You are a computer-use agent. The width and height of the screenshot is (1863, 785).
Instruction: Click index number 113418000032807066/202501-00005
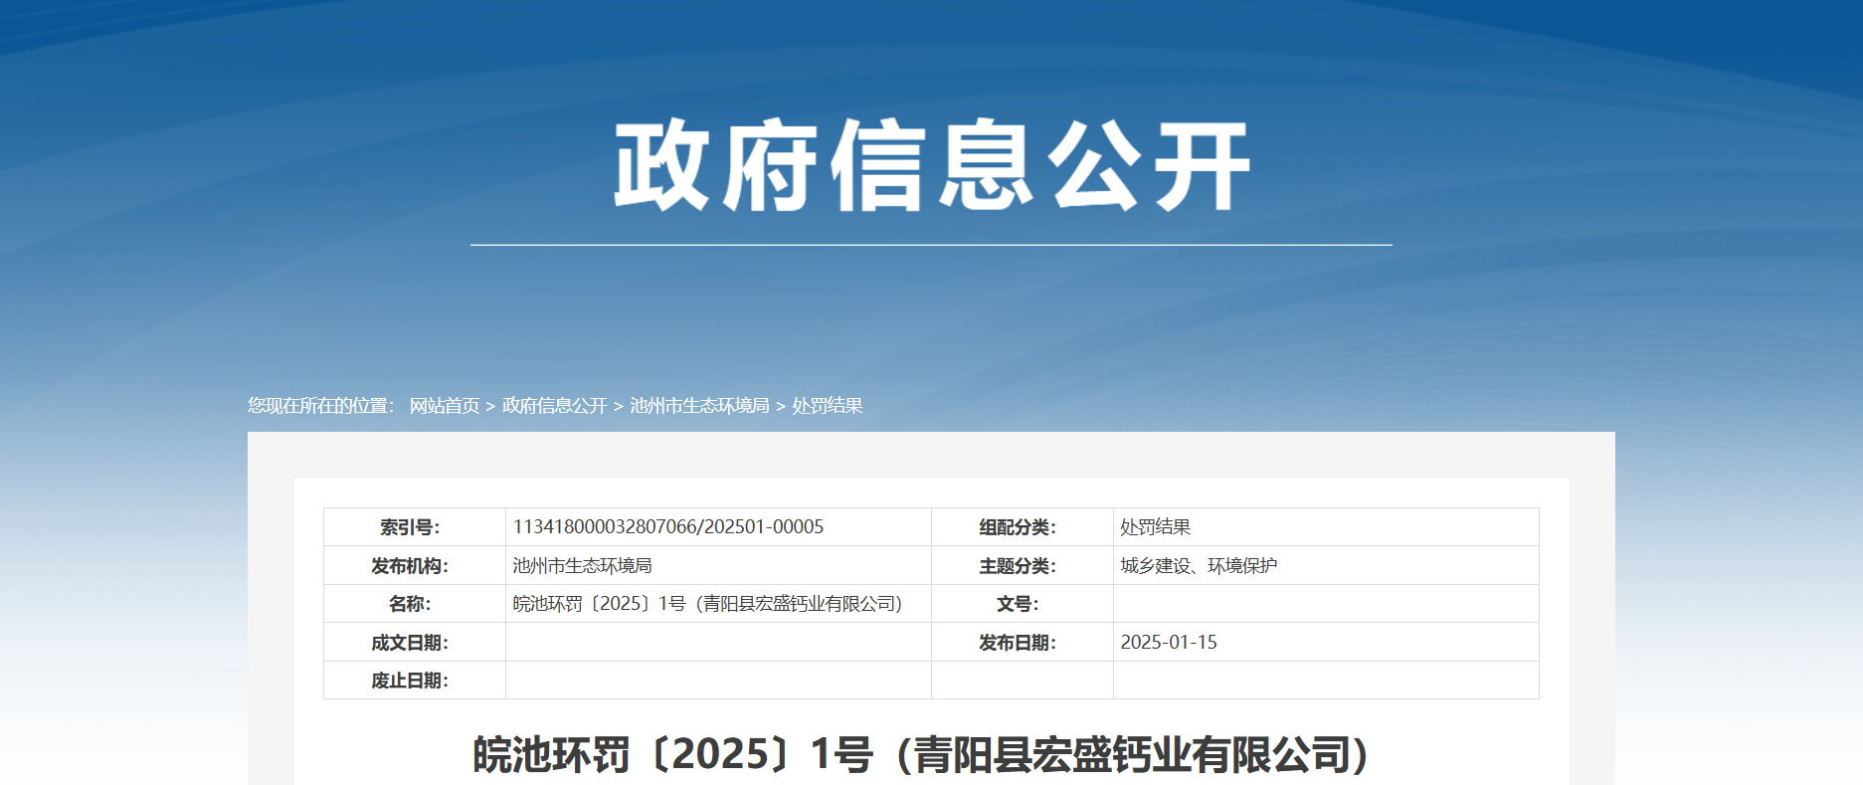pyautogui.click(x=668, y=527)
